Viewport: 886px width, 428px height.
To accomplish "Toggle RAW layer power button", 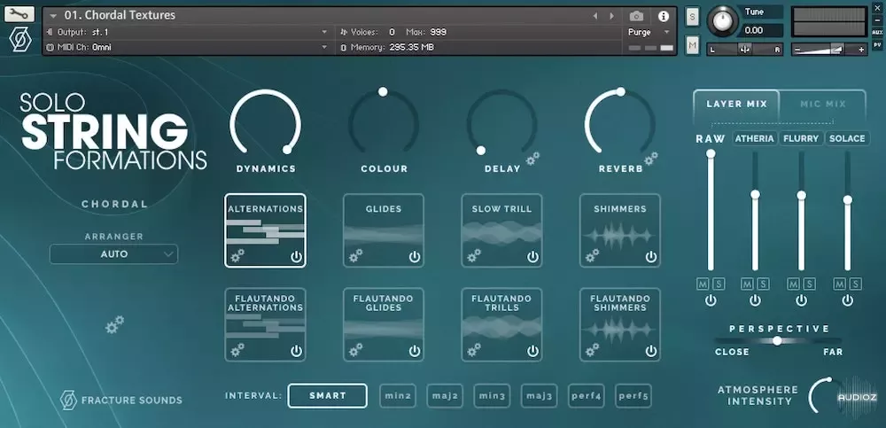I will [711, 300].
